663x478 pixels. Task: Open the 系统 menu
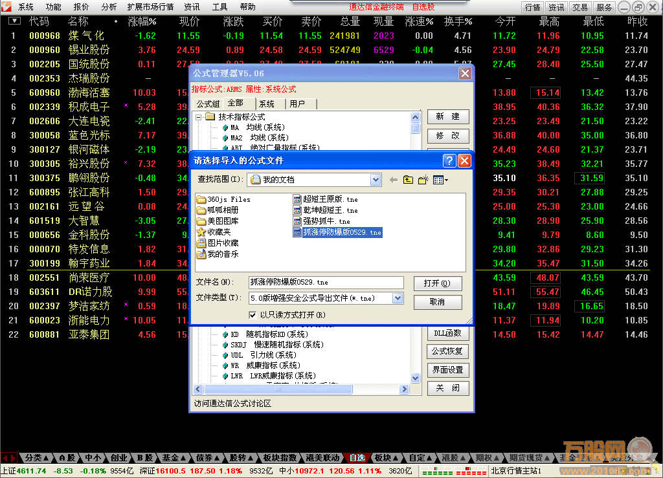[x=25, y=6]
